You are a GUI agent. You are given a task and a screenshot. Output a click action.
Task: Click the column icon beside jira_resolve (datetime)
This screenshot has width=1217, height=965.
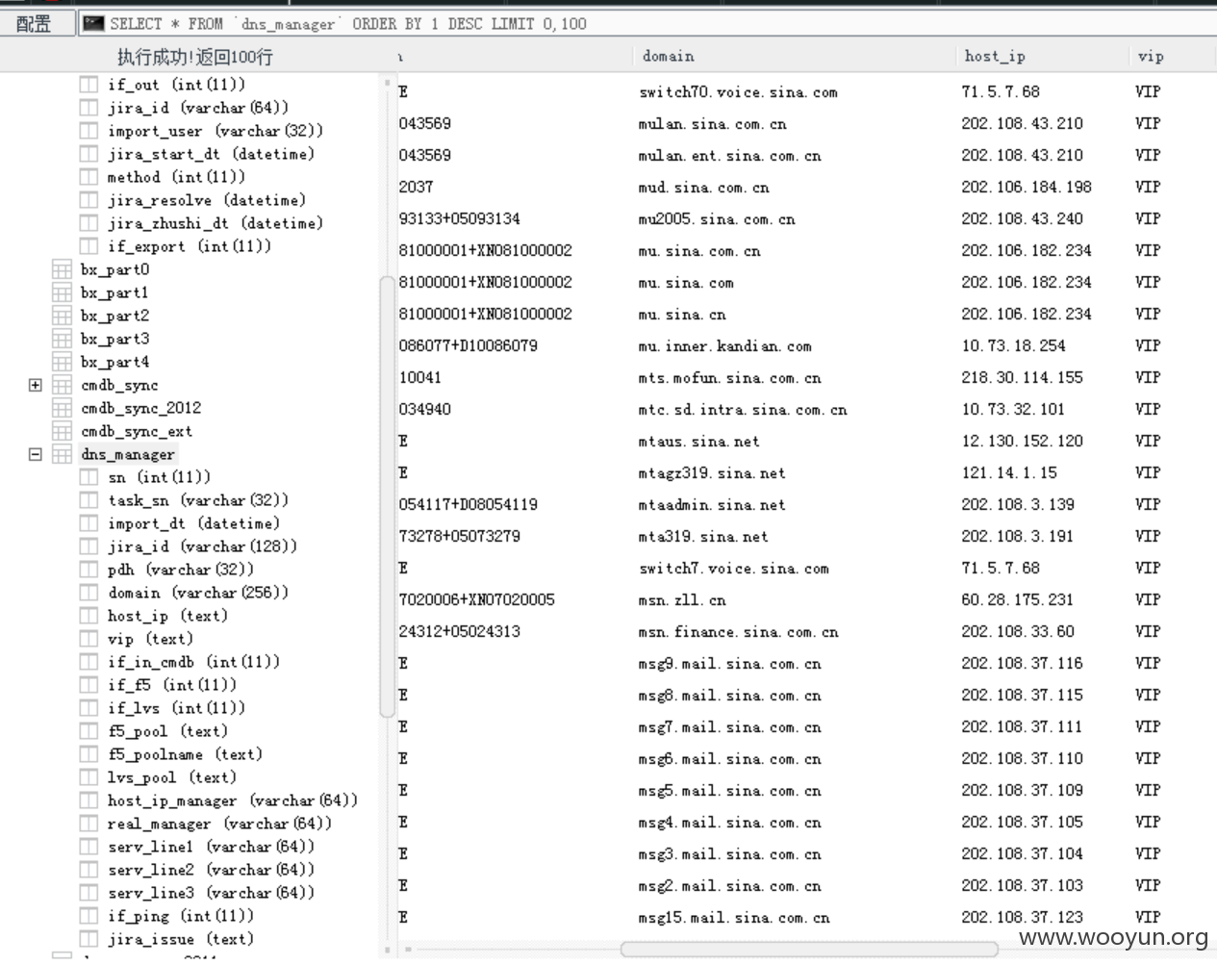(89, 200)
